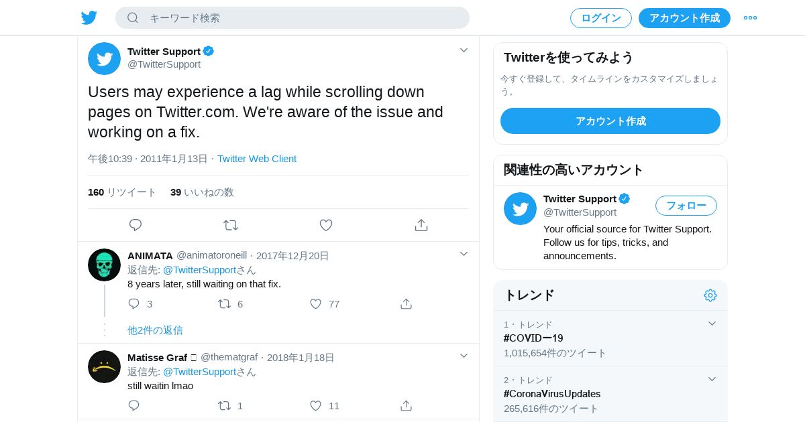Expand chevron for #COVID-19 trend
This screenshot has height=422, width=805.
712,324
